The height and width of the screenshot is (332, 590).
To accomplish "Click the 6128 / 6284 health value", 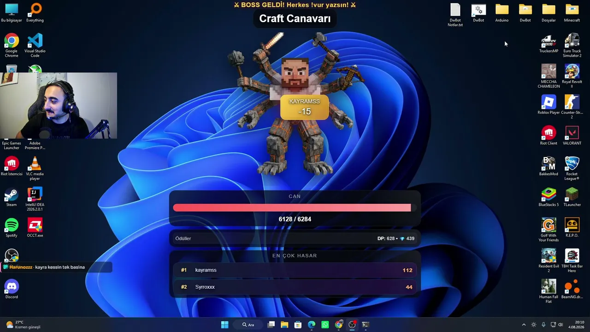I will click(295, 219).
